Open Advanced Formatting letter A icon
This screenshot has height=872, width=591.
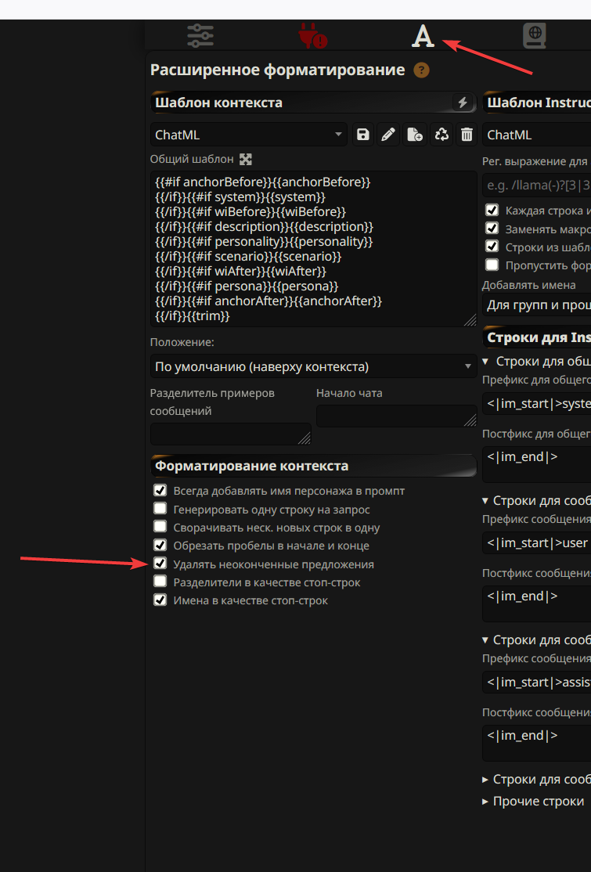pyautogui.click(x=423, y=35)
